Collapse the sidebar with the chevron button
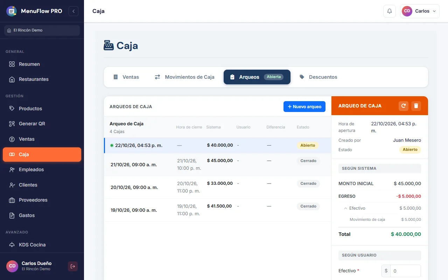This screenshot has height=280, width=448. tap(73, 11)
